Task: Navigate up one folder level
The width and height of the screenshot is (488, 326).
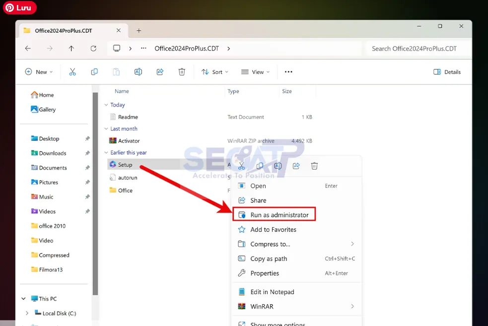Action: 71,48
